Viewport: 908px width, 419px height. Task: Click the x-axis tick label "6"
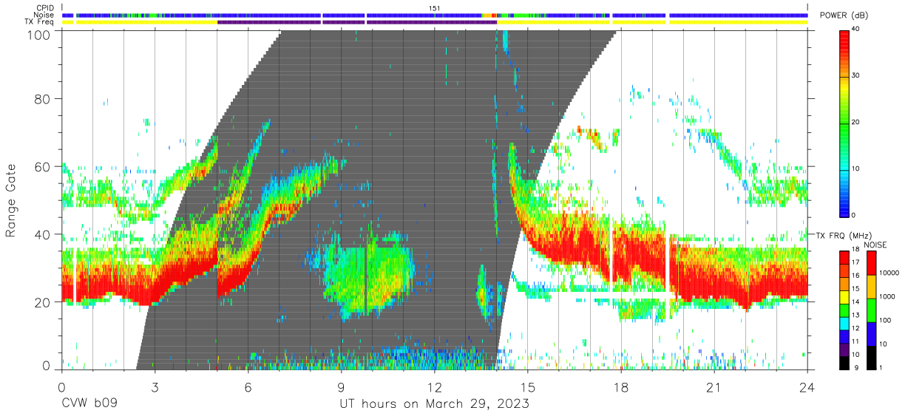pyautogui.click(x=248, y=386)
